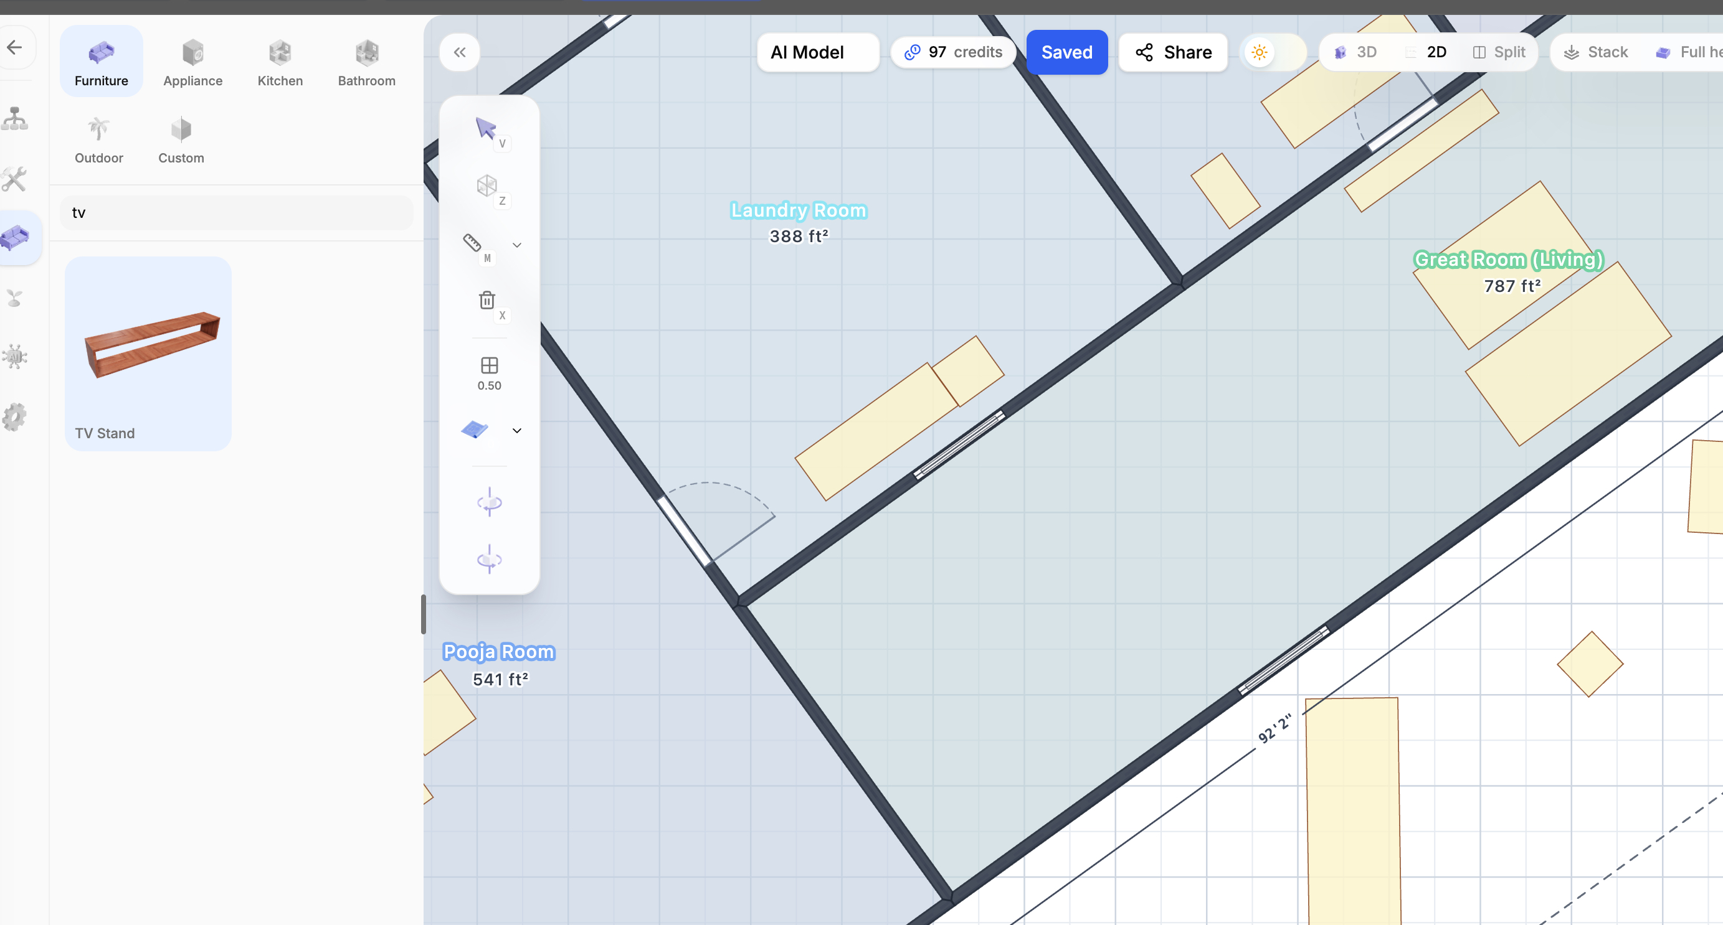Activate the select cursor tool
The height and width of the screenshot is (925, 1723).
pos(487,128)
